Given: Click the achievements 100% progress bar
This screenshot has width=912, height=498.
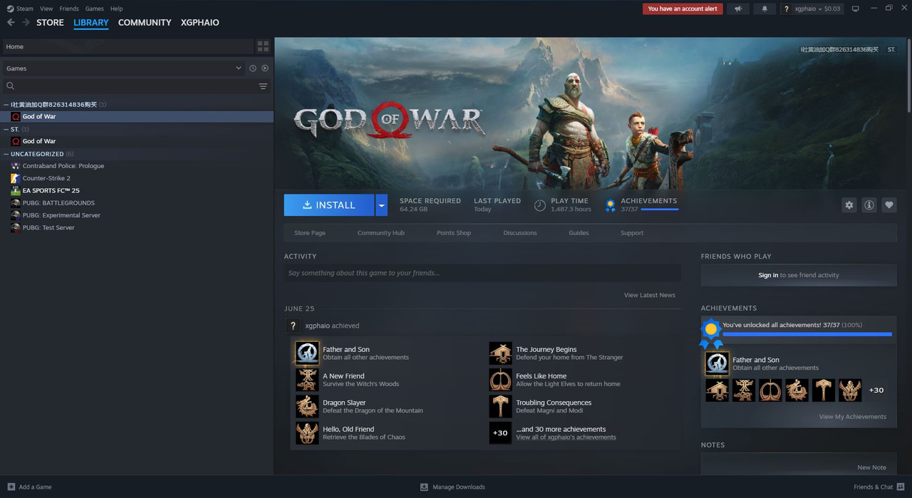Looking at the screenshot, I should point(807,333).
